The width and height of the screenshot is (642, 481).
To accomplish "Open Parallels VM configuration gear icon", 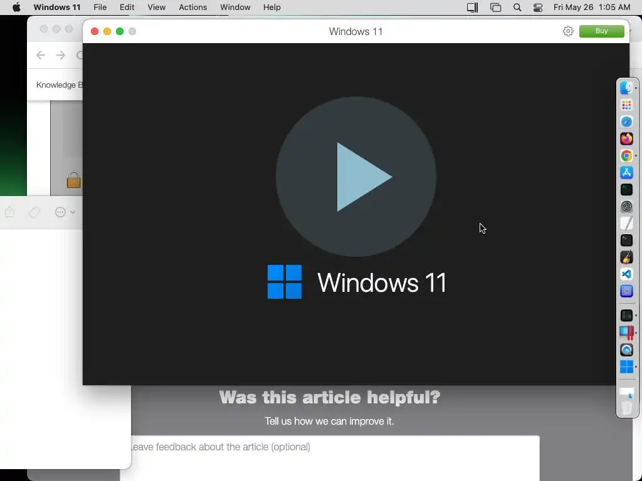I will coord(568,31).
